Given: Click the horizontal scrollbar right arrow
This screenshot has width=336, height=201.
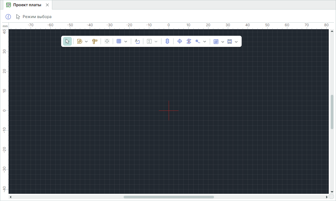Looking at the screenshot, I should coord(326,197).
